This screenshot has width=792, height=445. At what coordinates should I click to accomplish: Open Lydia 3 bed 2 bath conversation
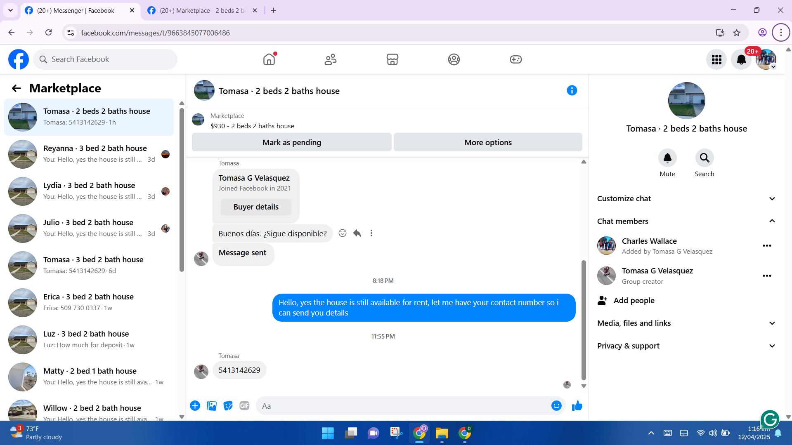89,191
